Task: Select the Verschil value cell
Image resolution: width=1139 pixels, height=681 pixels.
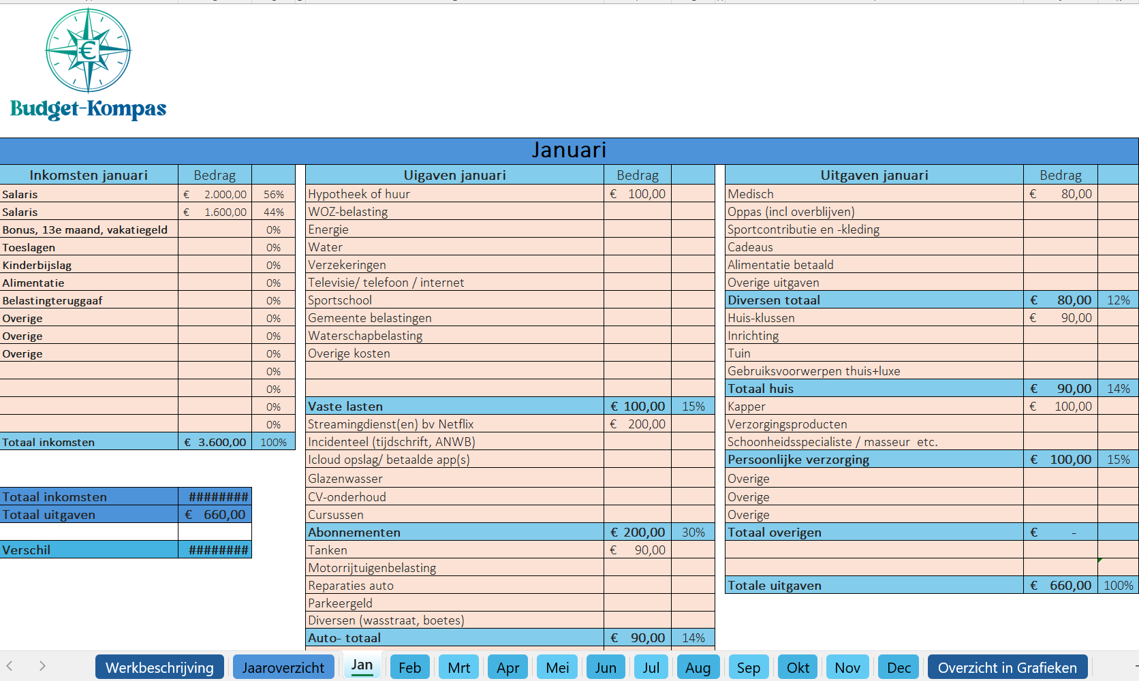Action: coord(215,550)
